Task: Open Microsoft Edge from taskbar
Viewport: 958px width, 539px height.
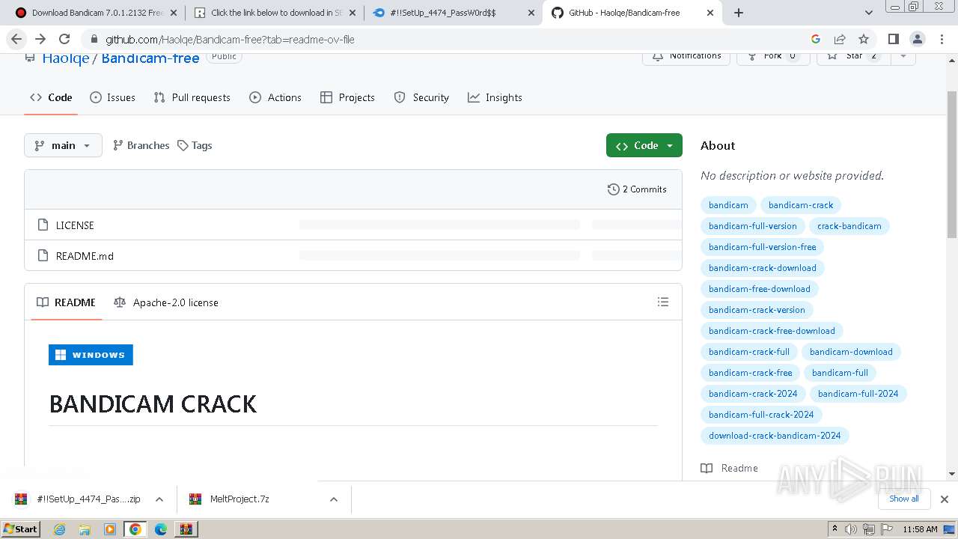Action: (x=160, y=529)
